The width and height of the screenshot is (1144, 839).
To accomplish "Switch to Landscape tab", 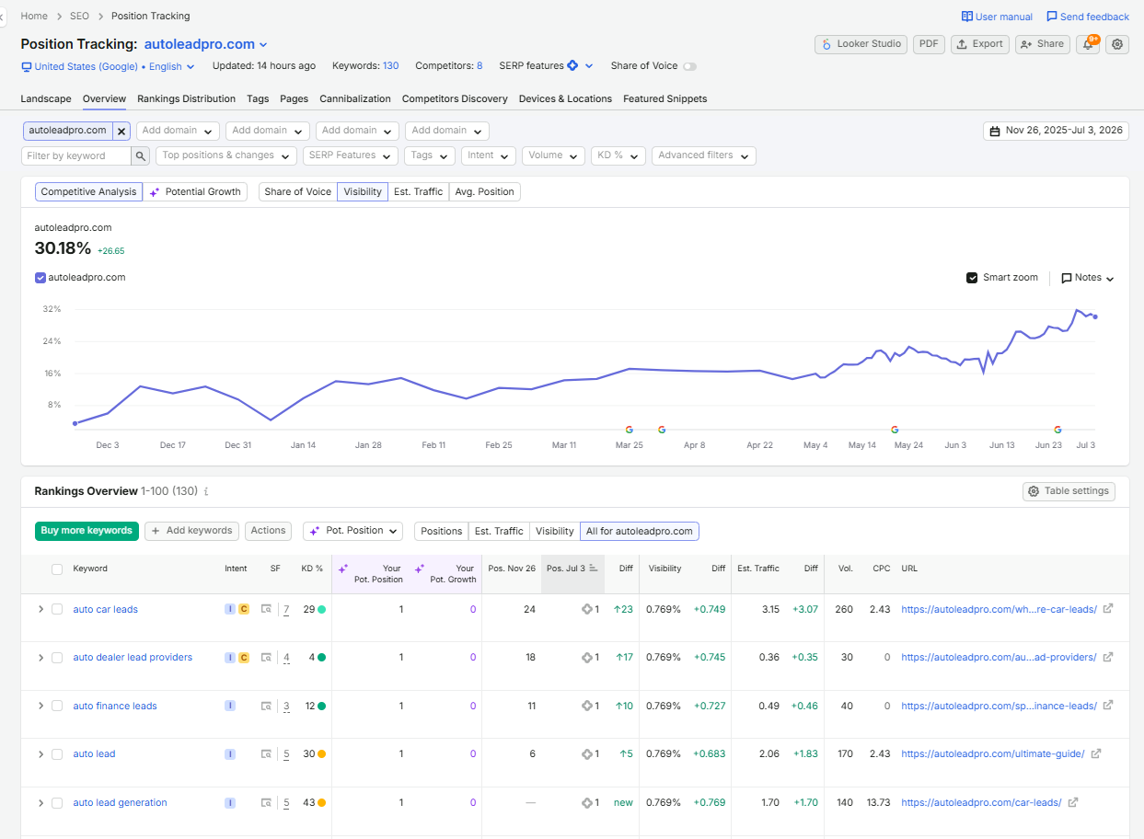I will [x=46, y=98].
